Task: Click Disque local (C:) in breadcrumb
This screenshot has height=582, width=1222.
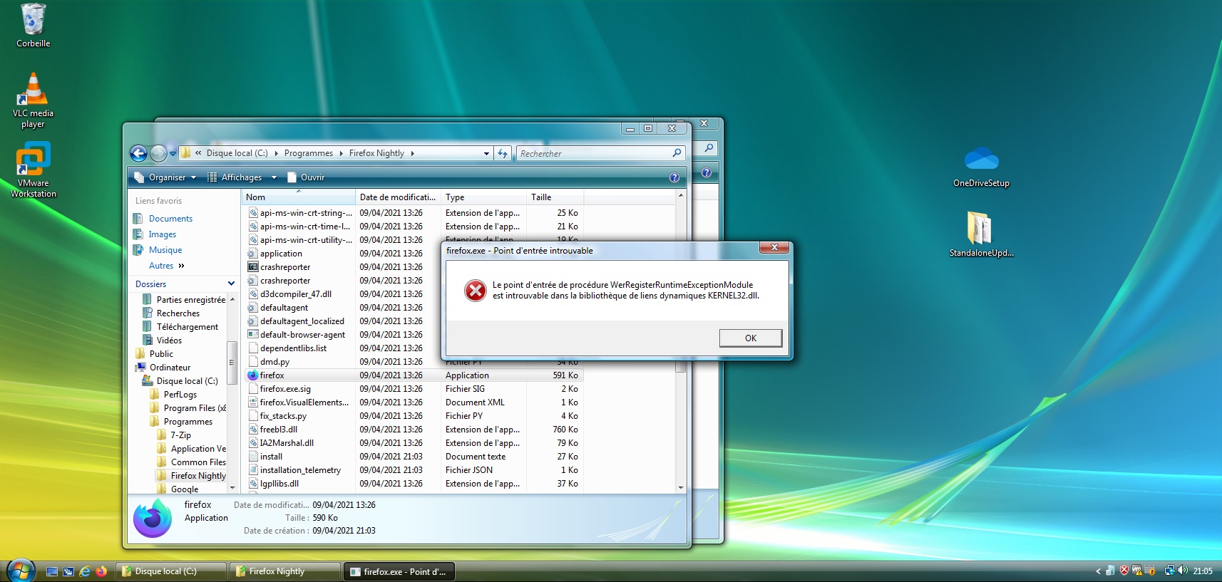Action: click(237, 153)
